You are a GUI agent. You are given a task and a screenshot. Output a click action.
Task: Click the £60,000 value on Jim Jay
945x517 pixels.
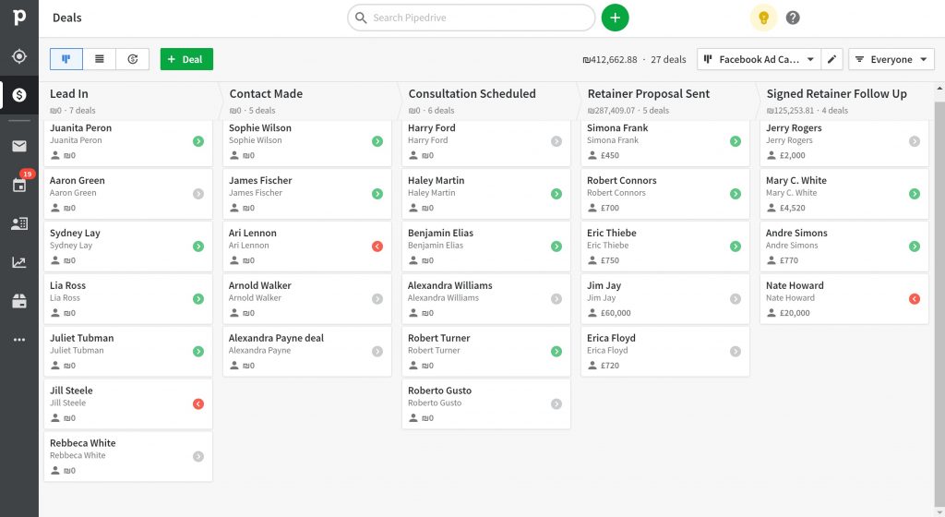click(x=616, y=313)
